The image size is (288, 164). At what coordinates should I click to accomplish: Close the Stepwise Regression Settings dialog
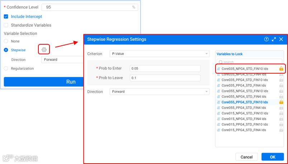pos(281,39)
